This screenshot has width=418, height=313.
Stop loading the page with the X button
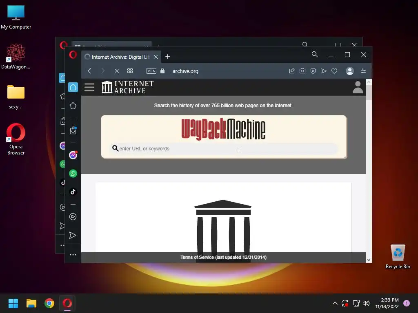116,71
